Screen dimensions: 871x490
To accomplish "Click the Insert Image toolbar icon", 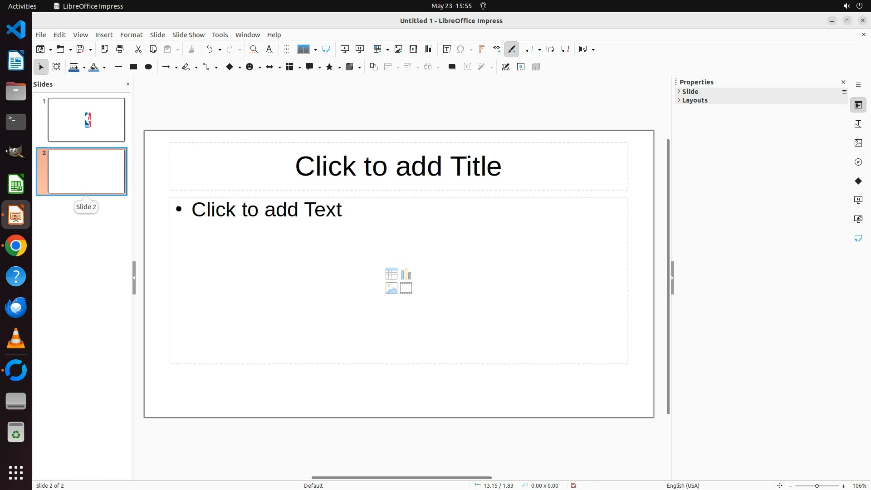I will [398, 49].
